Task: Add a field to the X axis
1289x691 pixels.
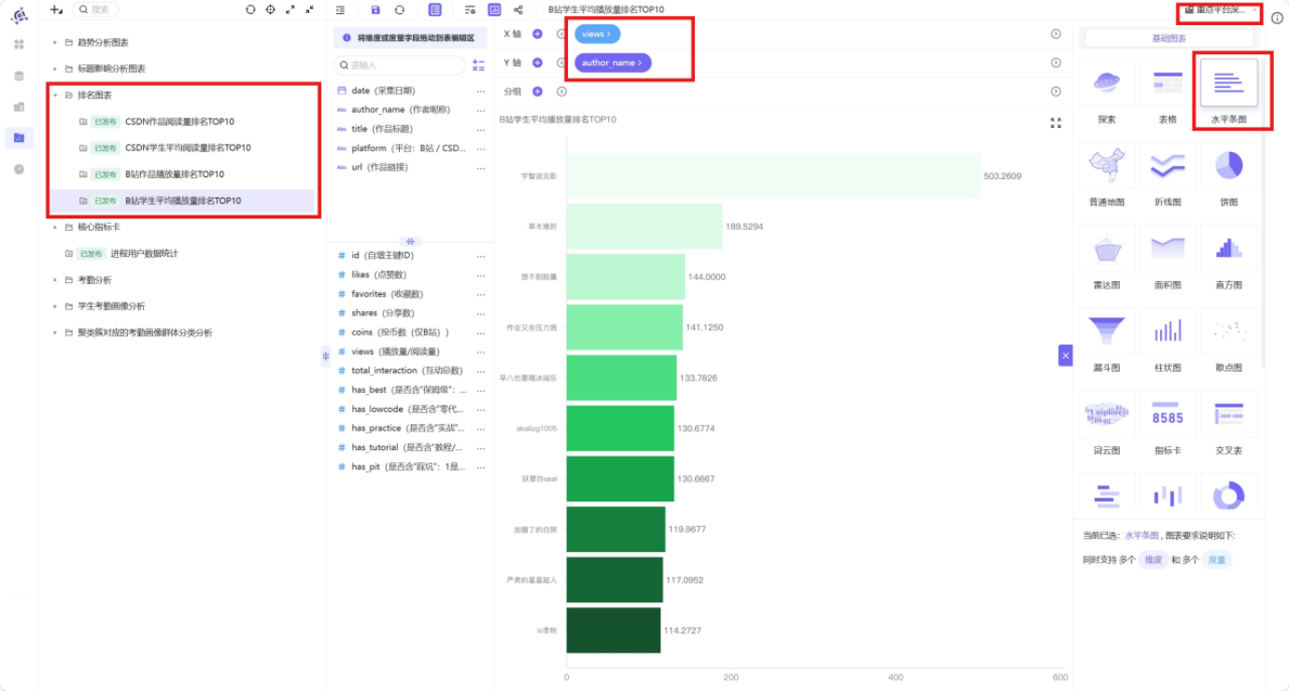Action: click(537, 34)
